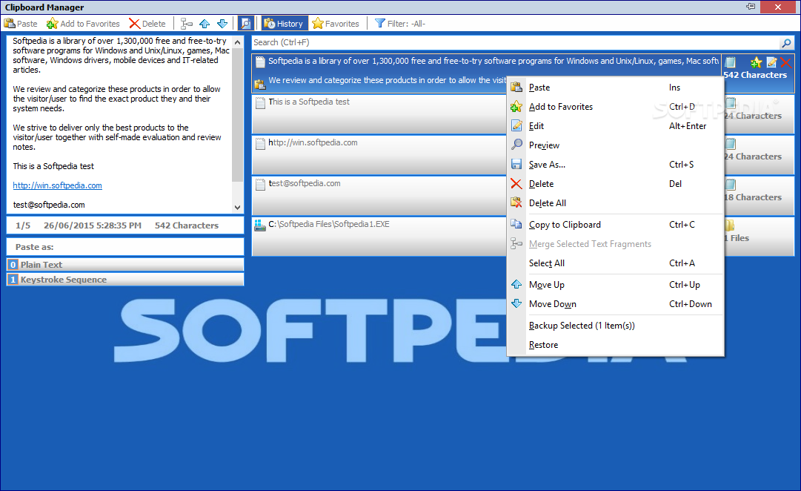The width and height of the screenshot is (801, 491).
Task: Click the red X delete icon on the selected clip
Action: click(x=785, y=62)
